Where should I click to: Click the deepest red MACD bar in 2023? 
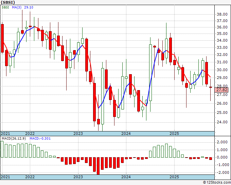pyautogui.click(x=98, y=166)
